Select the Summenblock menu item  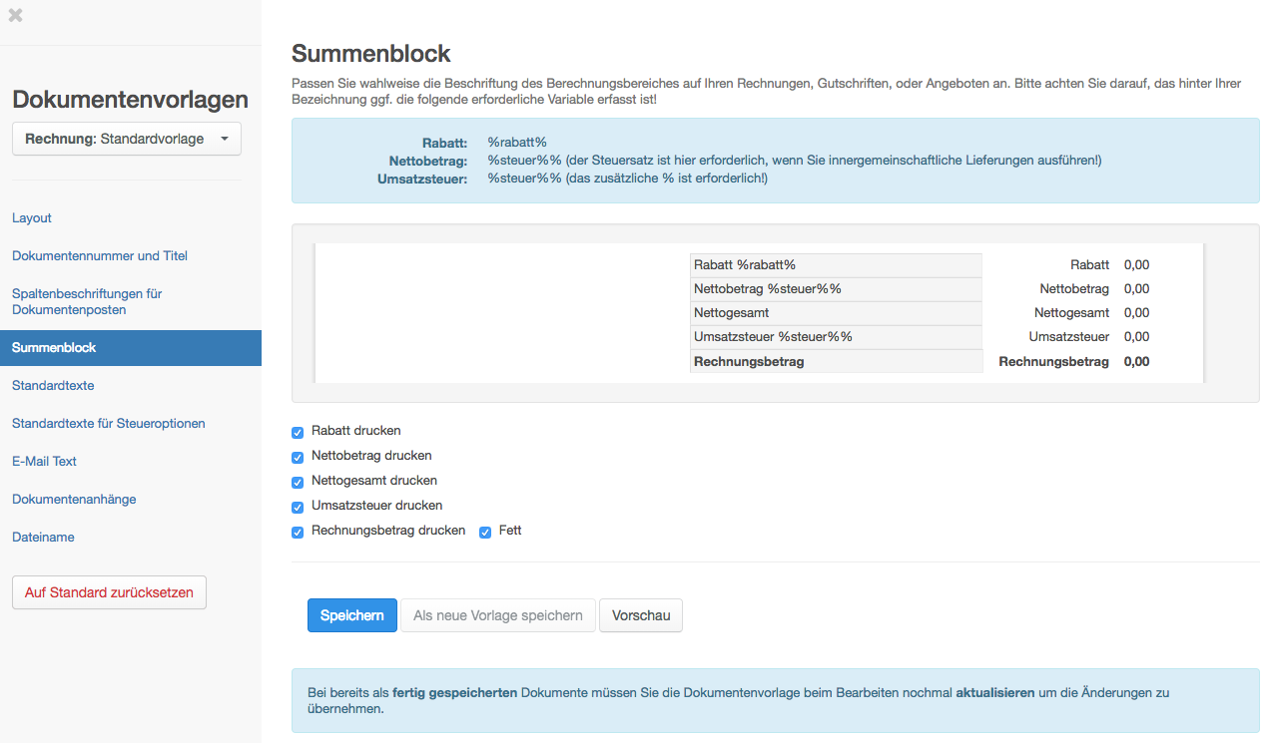(x=54, y=348)
